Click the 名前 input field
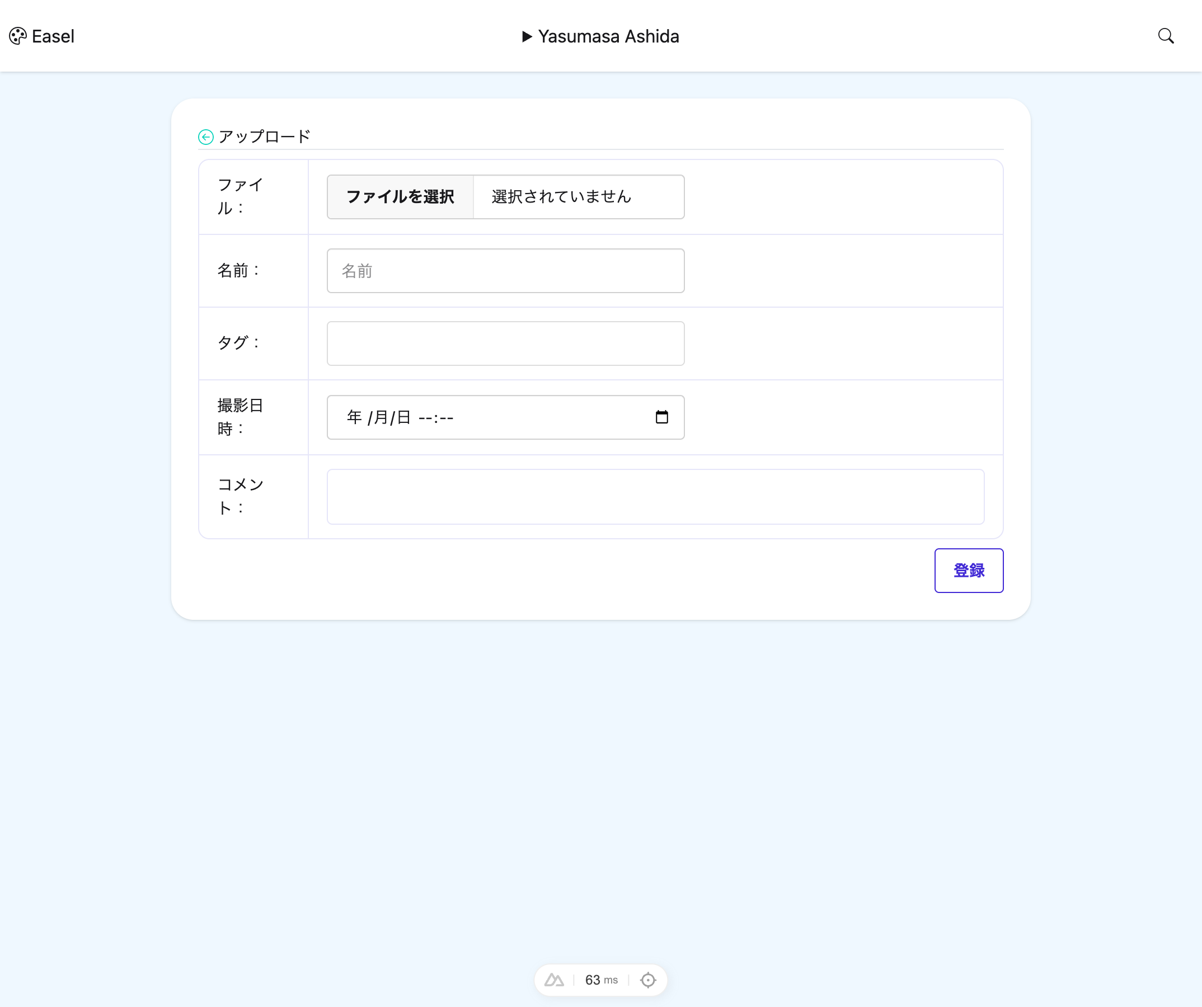Image resolution: width=1202 pixels, height=1007 pixels. click(x=505, y=270)
